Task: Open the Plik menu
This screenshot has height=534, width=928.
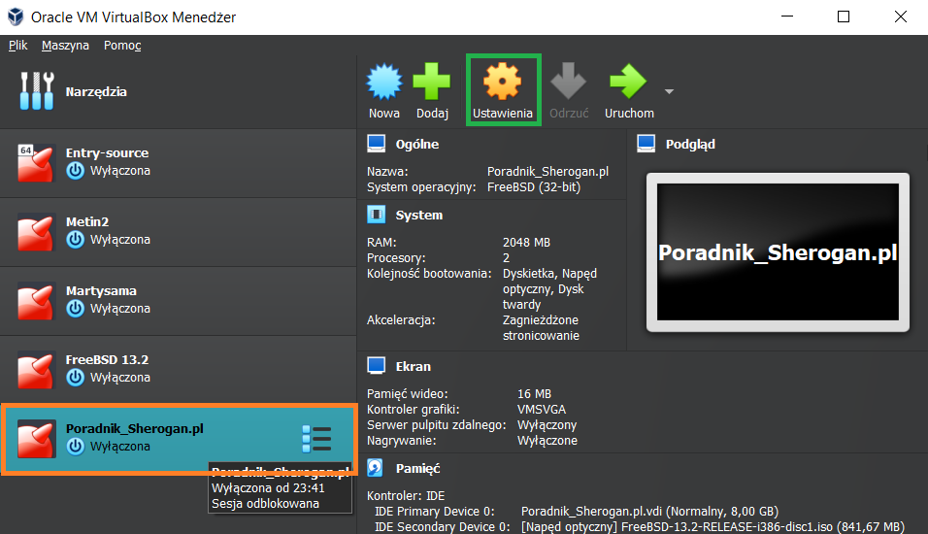Action: point(17,46)
